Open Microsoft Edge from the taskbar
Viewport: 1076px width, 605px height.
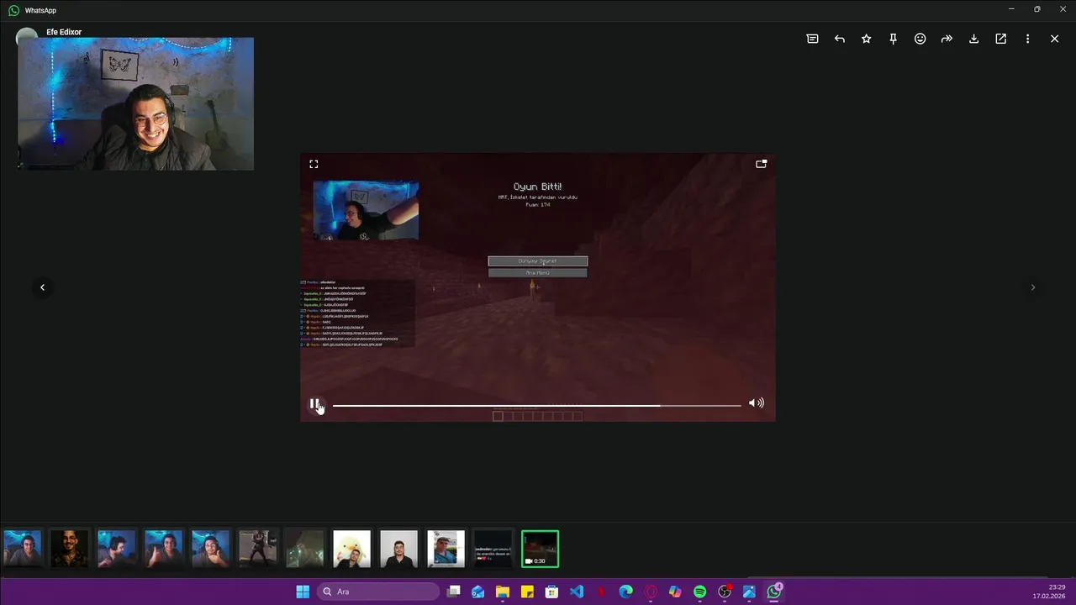[x=625, y=592]
